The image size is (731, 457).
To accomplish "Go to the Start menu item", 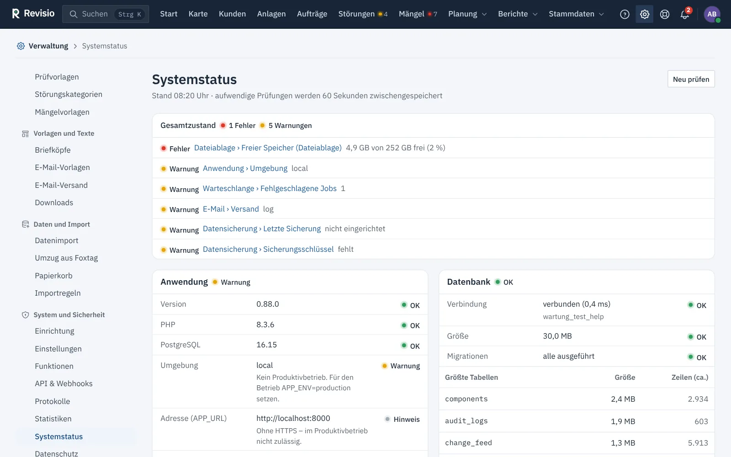I will (169, 14).
